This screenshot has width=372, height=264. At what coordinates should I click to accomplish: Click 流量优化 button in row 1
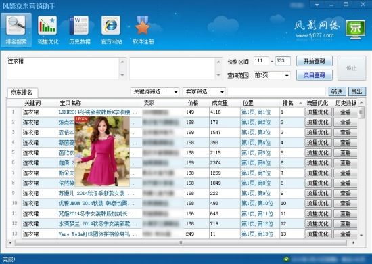coord(318,112)
